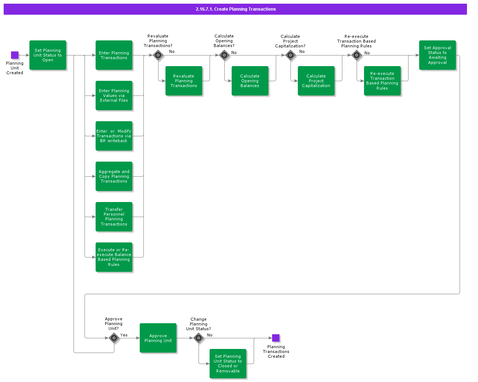This screenshot has width=478, height=382.
Task: Click the Change Planning Unit Status decision diamond
Action: [199, 338]
